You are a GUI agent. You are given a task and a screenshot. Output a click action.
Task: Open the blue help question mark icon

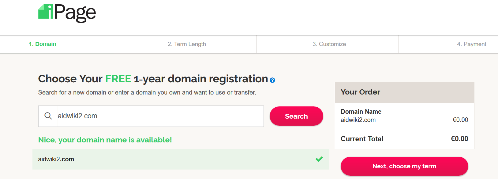pos(272,80)
